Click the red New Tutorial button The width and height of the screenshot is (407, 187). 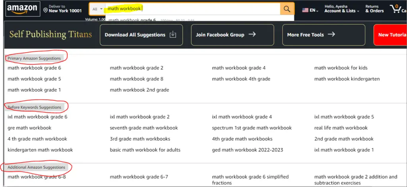(390, 35)
